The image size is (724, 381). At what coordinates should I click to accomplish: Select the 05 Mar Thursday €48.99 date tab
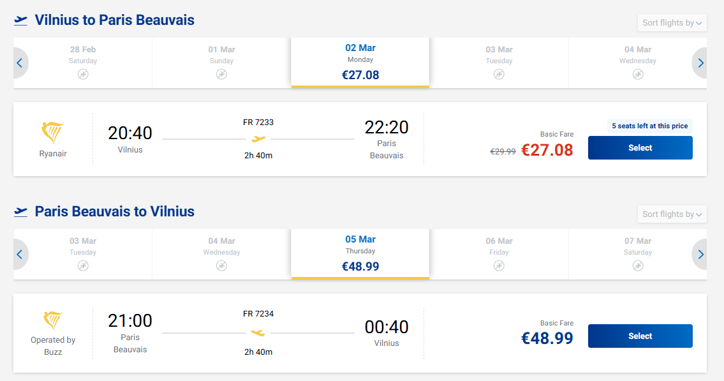click(360, 254)
